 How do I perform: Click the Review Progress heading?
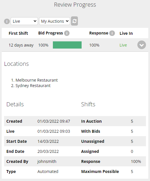[x=75, y=5]
